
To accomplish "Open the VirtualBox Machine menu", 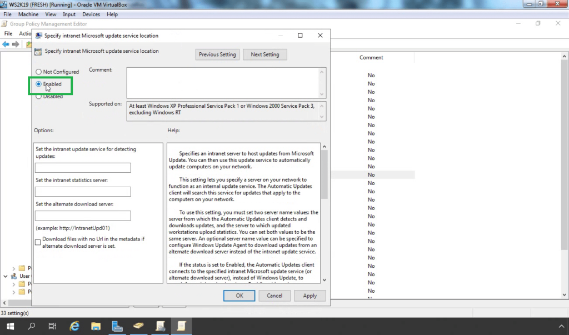I will pyautogui.click(x=28, y=14).
